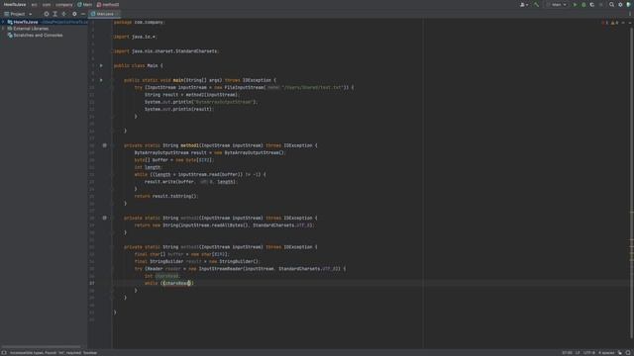Click incompatible types message in status bar
The image size is (634, 356).
53,353
